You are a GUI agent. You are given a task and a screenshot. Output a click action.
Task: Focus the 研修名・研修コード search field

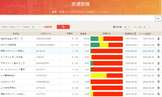(x=20, y=27)
